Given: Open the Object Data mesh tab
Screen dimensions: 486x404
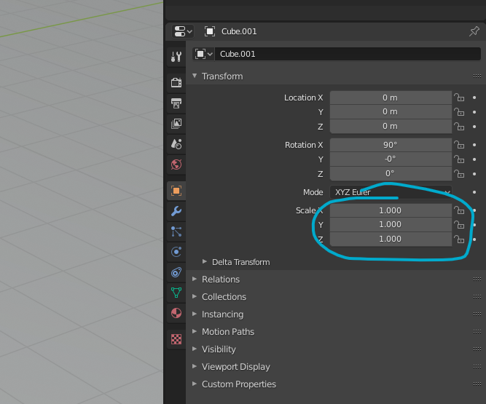Looking at the screenshot, I should pos(176,293).
